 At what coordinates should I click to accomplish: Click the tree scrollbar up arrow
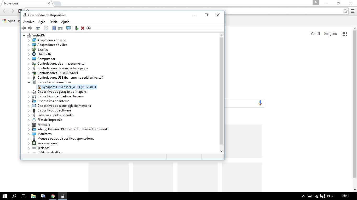[221, 35]
